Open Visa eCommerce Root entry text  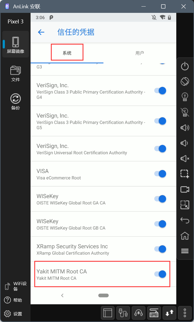pyautogui.click(x=59, y=174)
